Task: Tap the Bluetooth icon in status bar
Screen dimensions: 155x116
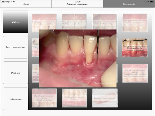Action: (144, 2)
